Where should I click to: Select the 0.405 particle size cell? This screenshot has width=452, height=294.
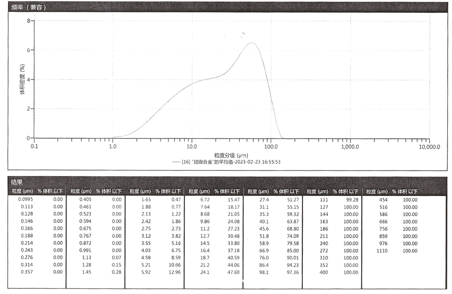coord(86,199)
